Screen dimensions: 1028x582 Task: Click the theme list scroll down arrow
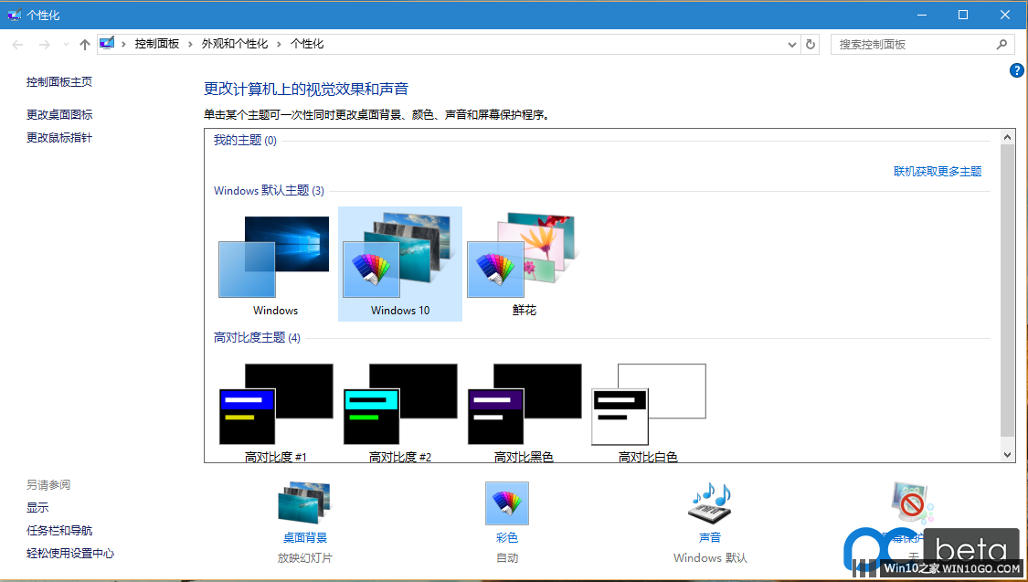coord(1008,454)
